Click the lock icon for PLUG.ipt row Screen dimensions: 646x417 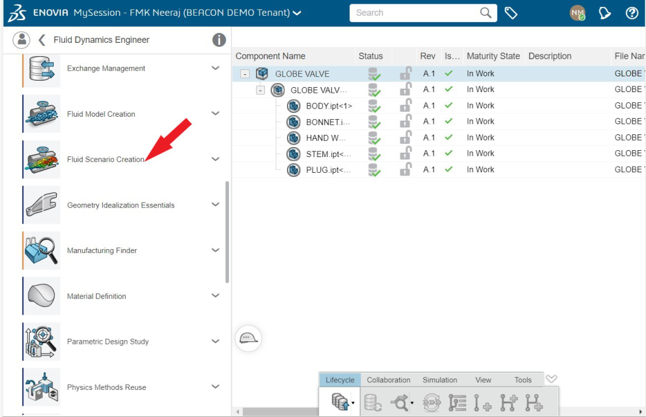point(406,170)
